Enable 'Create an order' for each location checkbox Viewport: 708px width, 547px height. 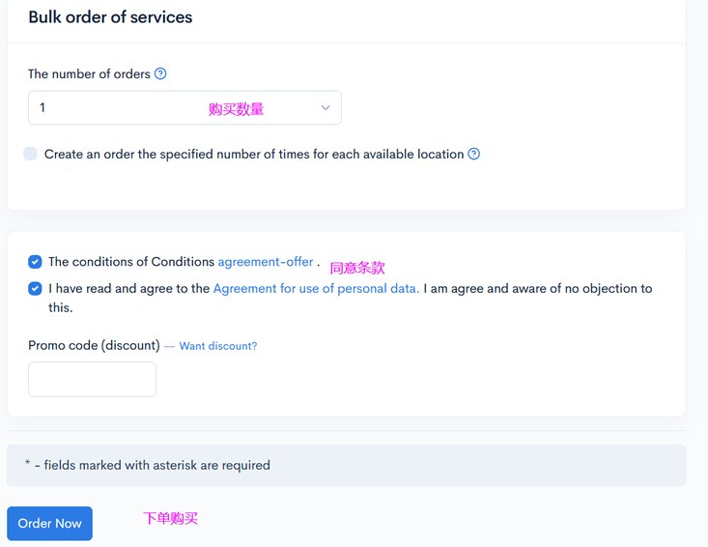31,154
